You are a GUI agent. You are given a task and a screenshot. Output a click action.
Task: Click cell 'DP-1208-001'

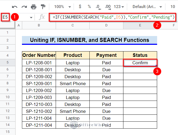point(39,70)
